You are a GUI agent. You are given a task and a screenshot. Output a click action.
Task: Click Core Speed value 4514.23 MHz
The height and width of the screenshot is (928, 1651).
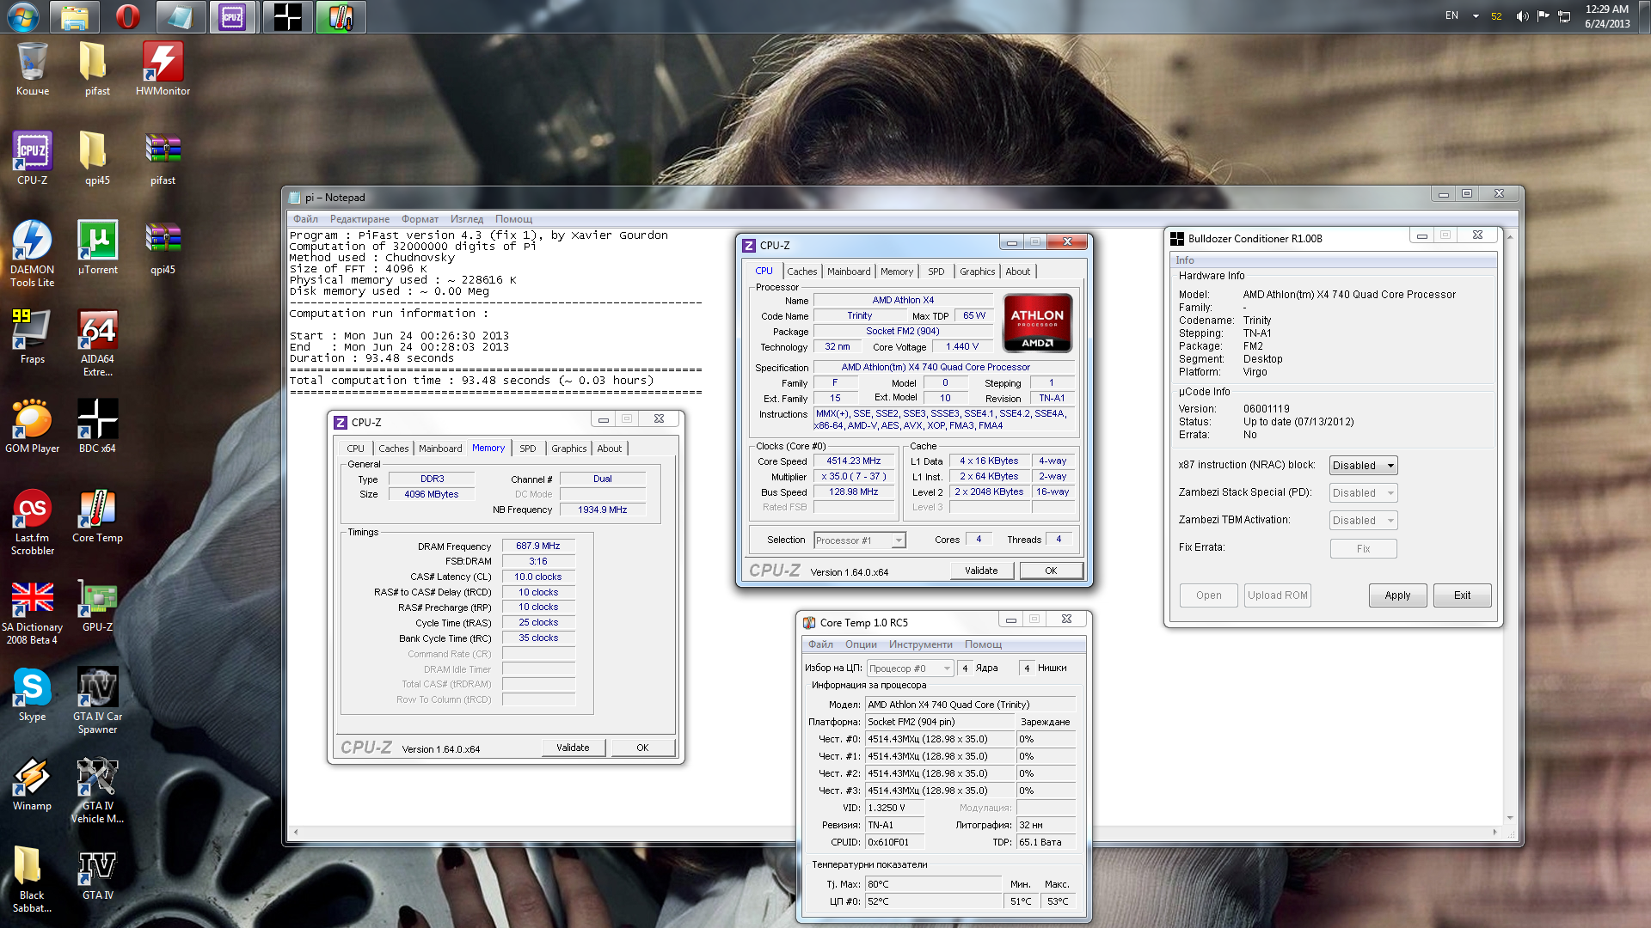click(x=853, y=461)
